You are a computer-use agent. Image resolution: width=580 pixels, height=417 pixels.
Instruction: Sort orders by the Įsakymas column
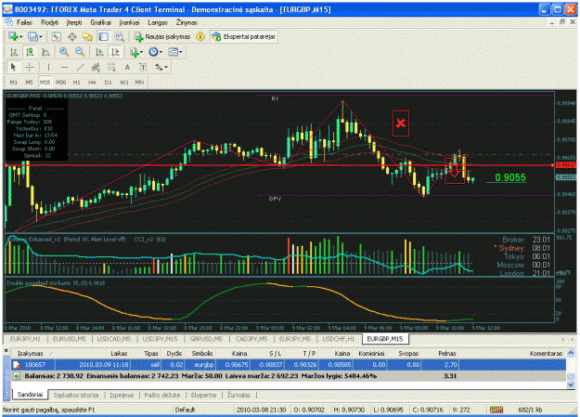tap(31, 353)
